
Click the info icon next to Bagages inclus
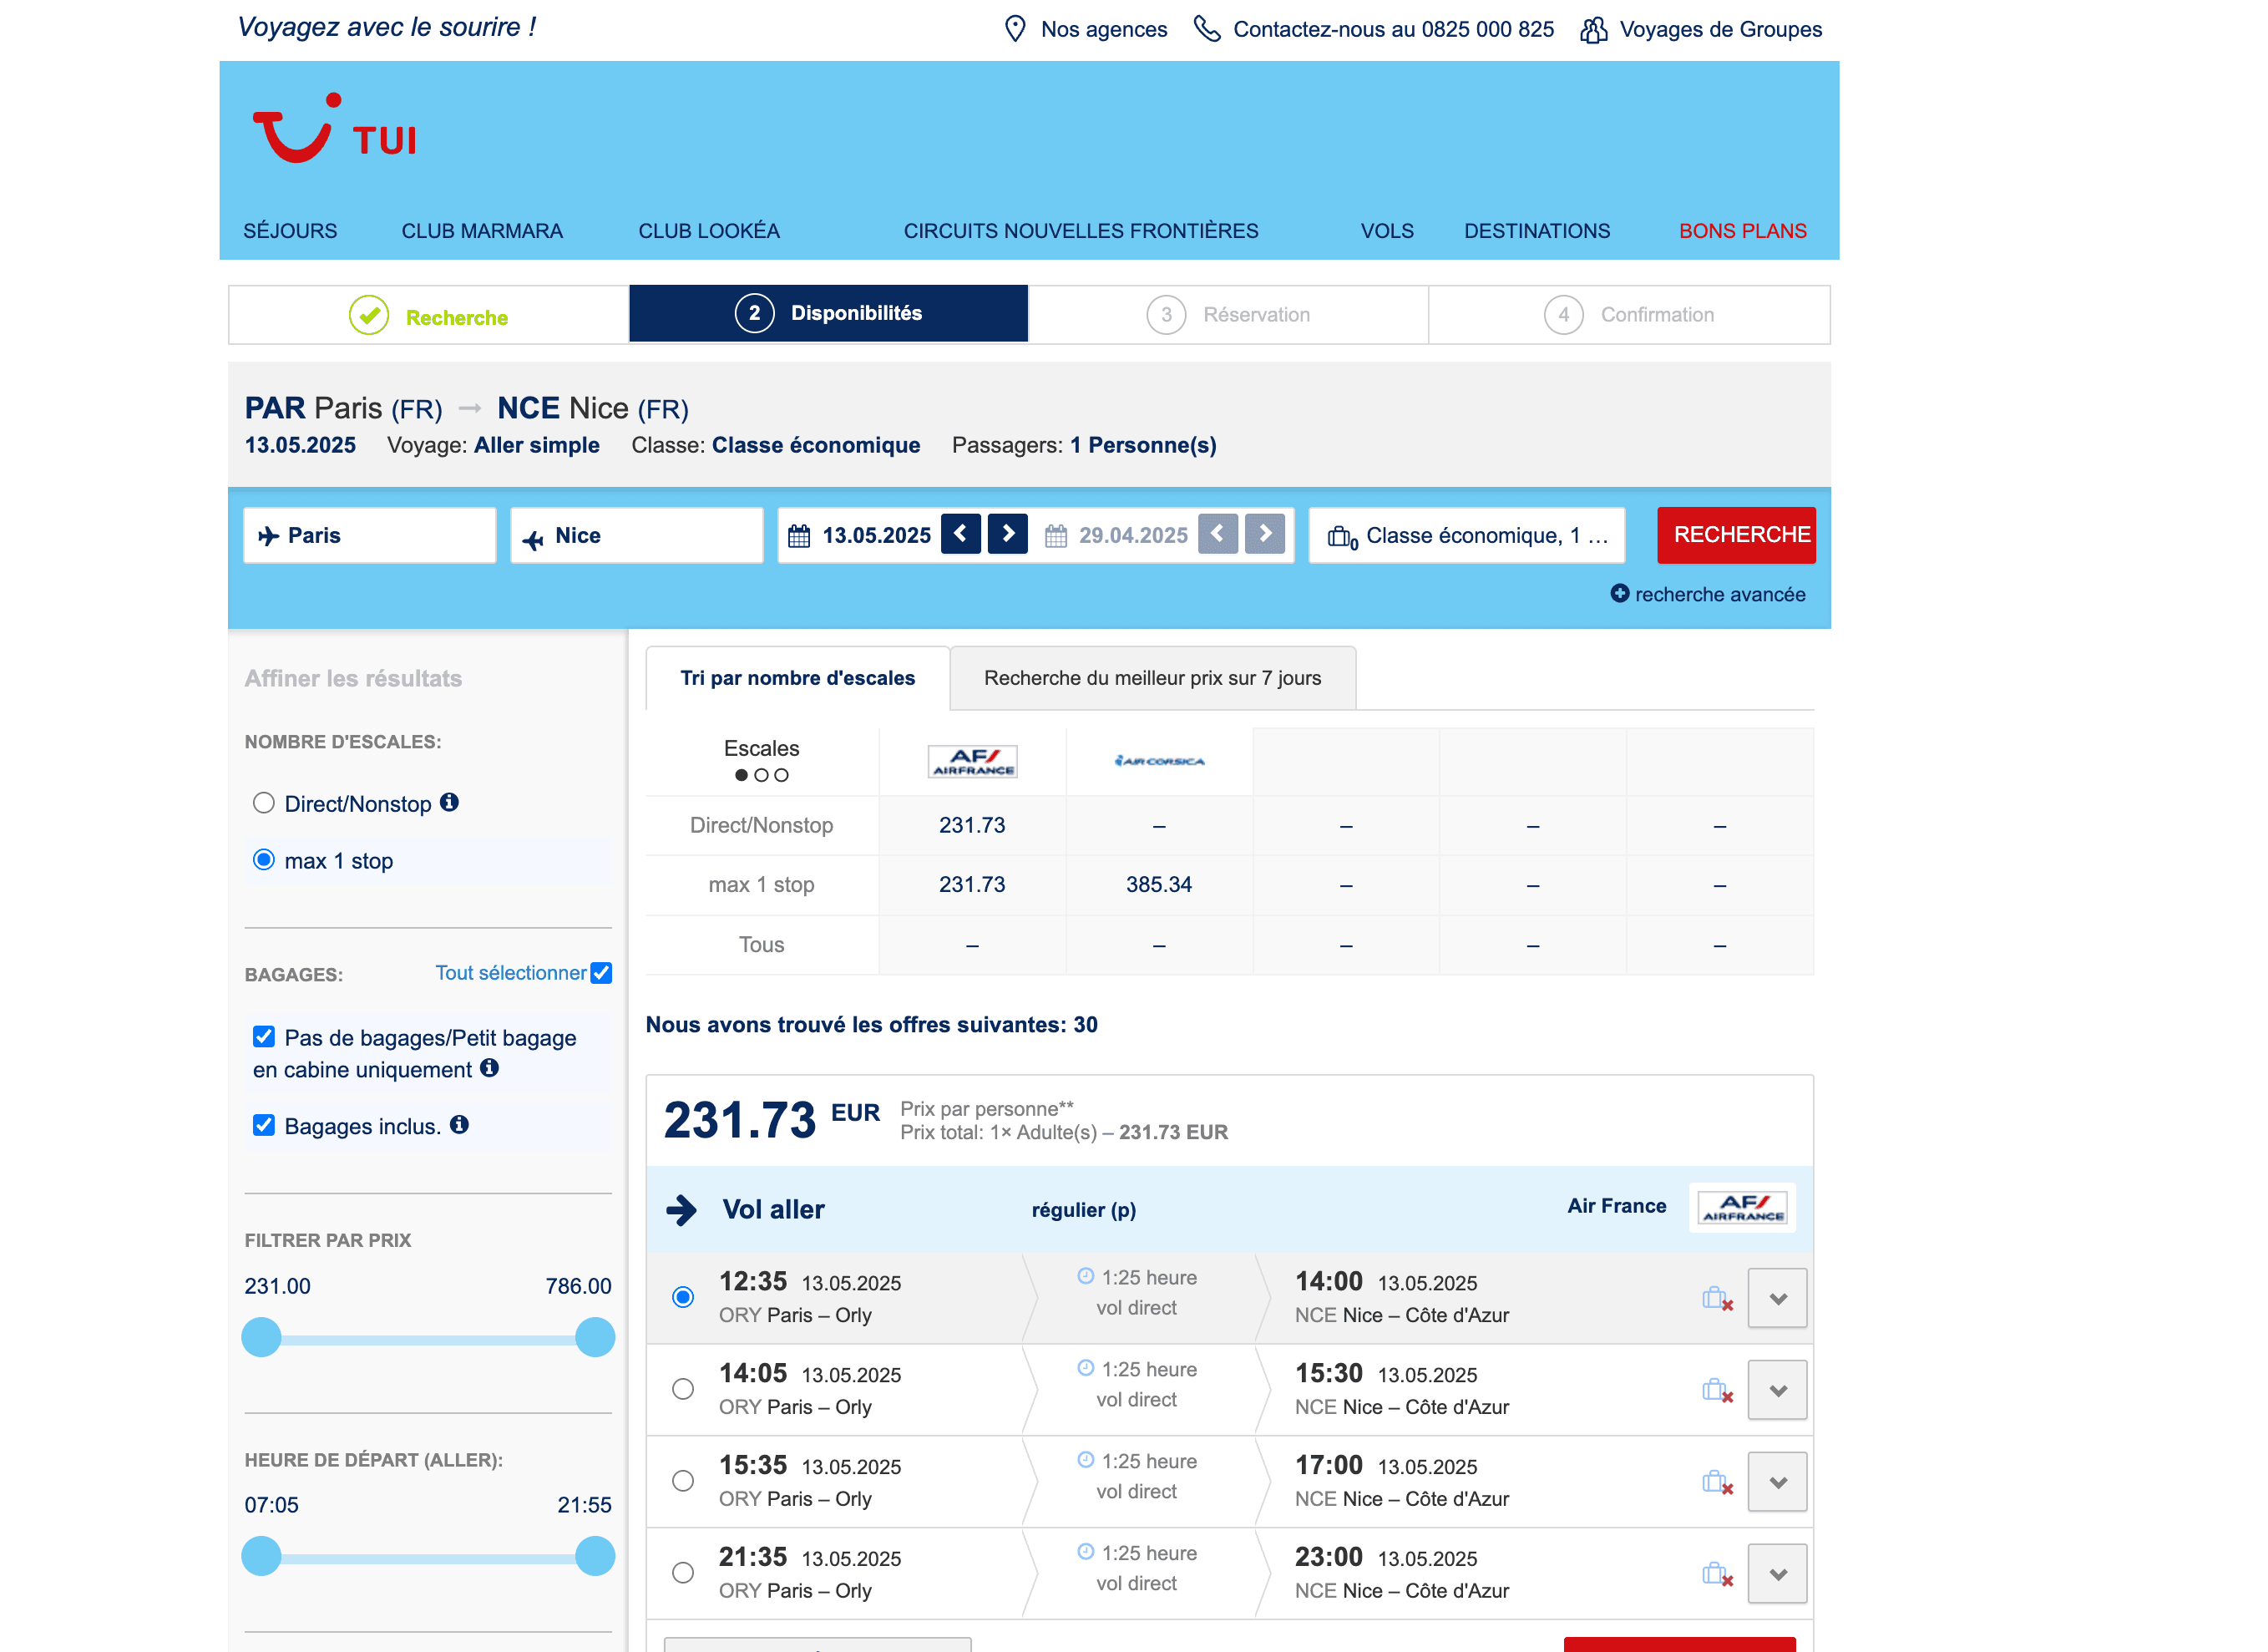(x=459, y=1125)
